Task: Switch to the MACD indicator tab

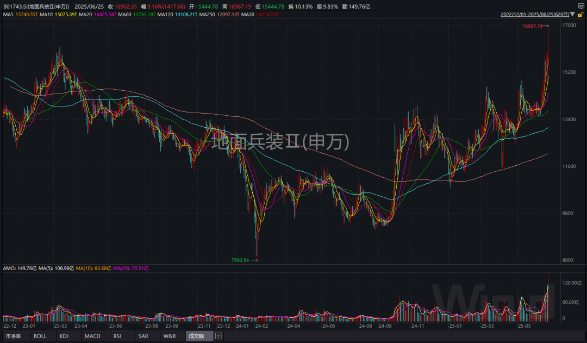Action: 92,336
